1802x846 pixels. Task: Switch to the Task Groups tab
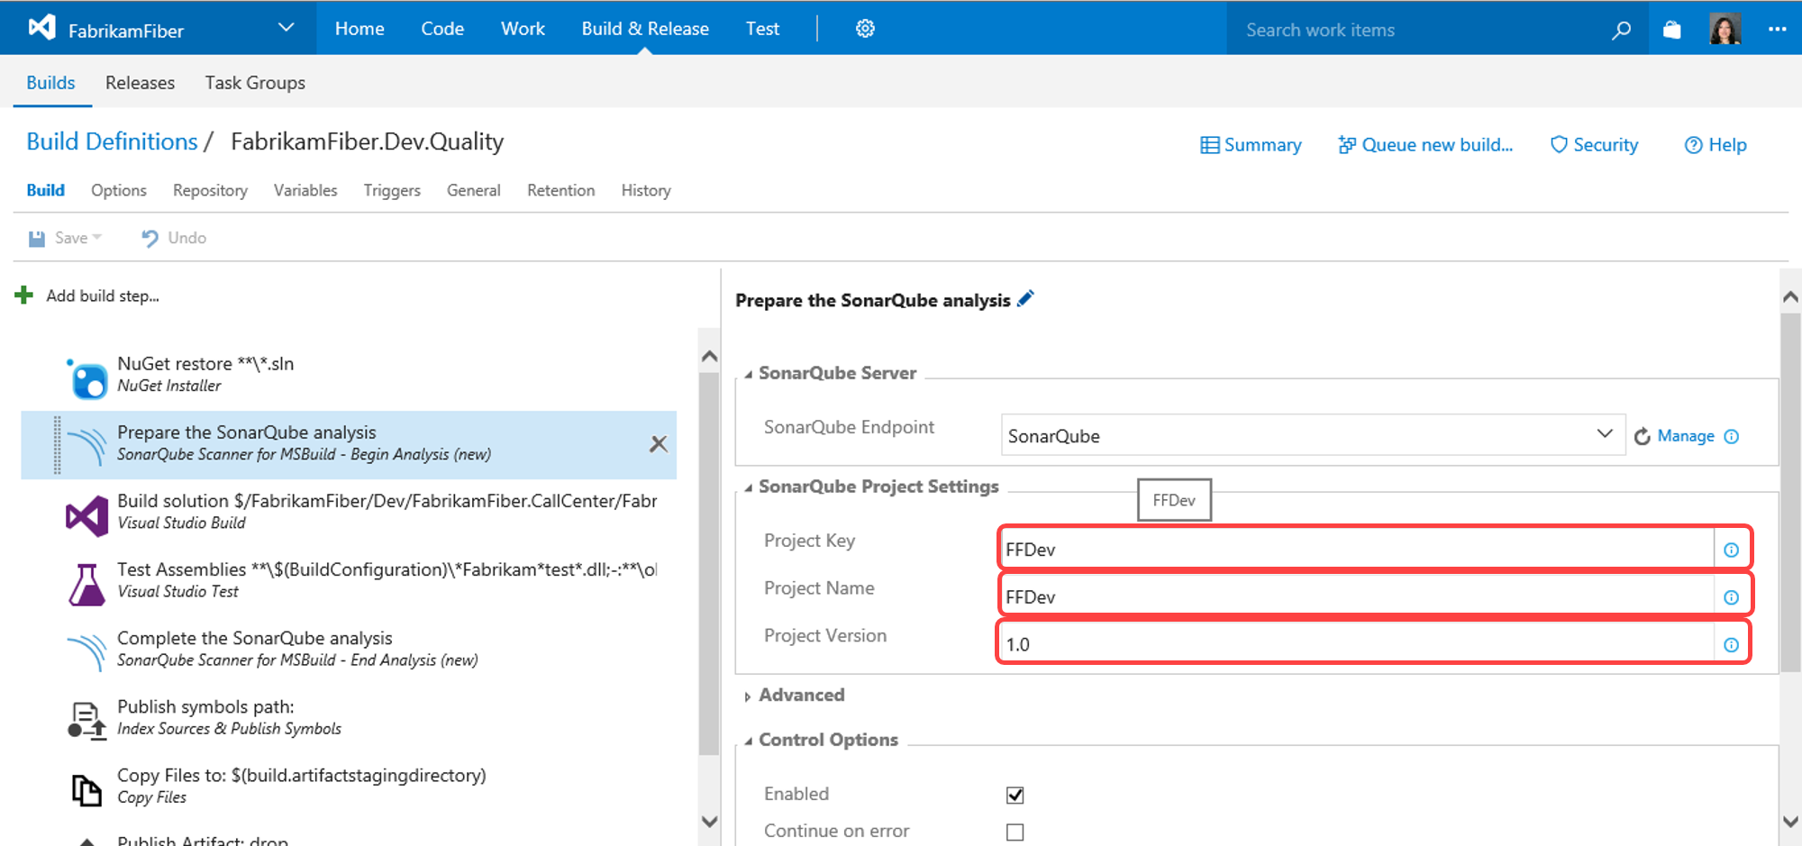255,83
